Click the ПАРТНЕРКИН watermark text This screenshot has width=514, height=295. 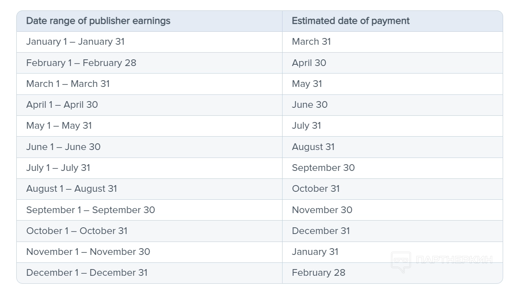(455, 260)
